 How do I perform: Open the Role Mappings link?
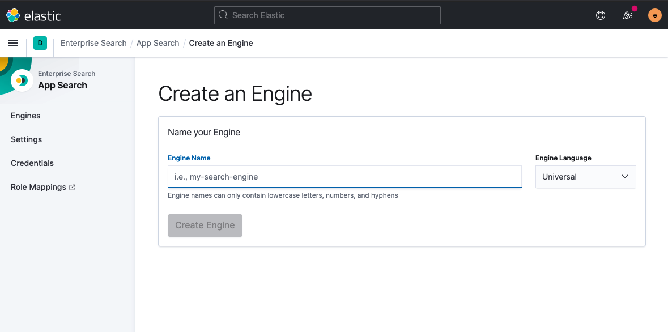coord(39,187)
